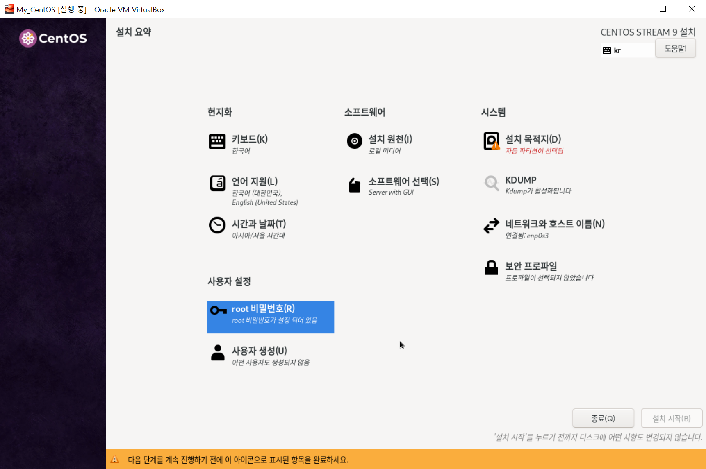Click the 종료(Q) quit button
Screen dimensions: 706x469
tap(603, 418)
